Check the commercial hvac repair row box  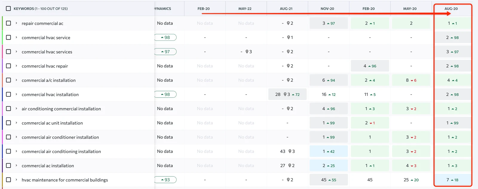[x=8, y=66]
